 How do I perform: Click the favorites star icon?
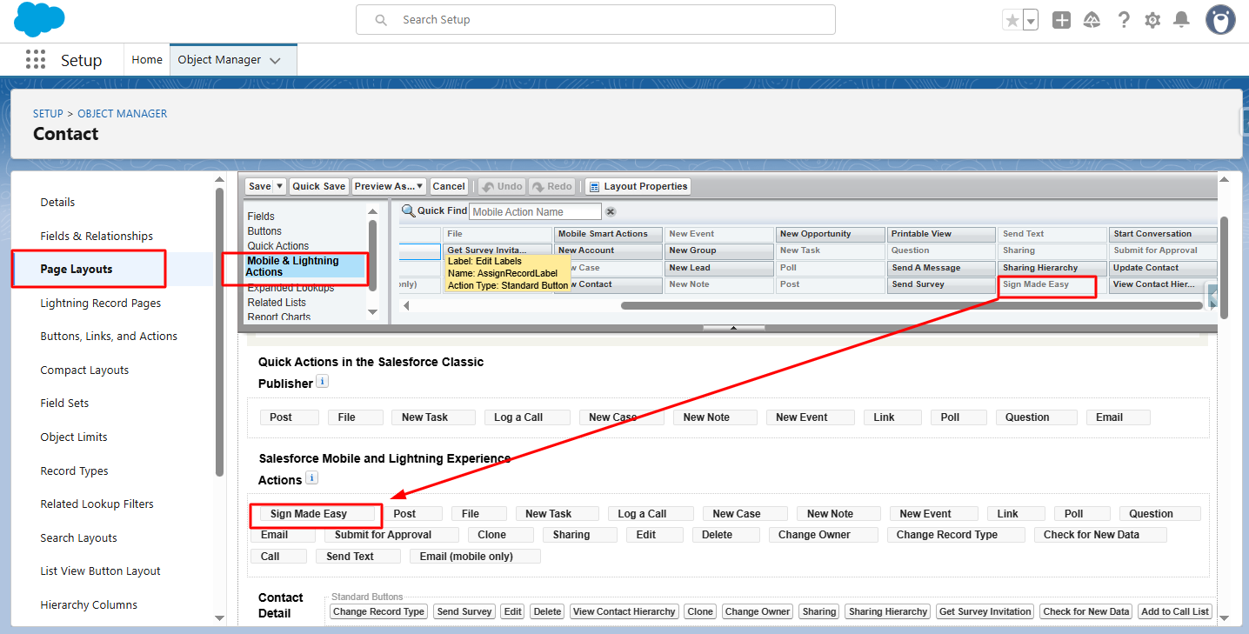click(x=1012, y=20)
